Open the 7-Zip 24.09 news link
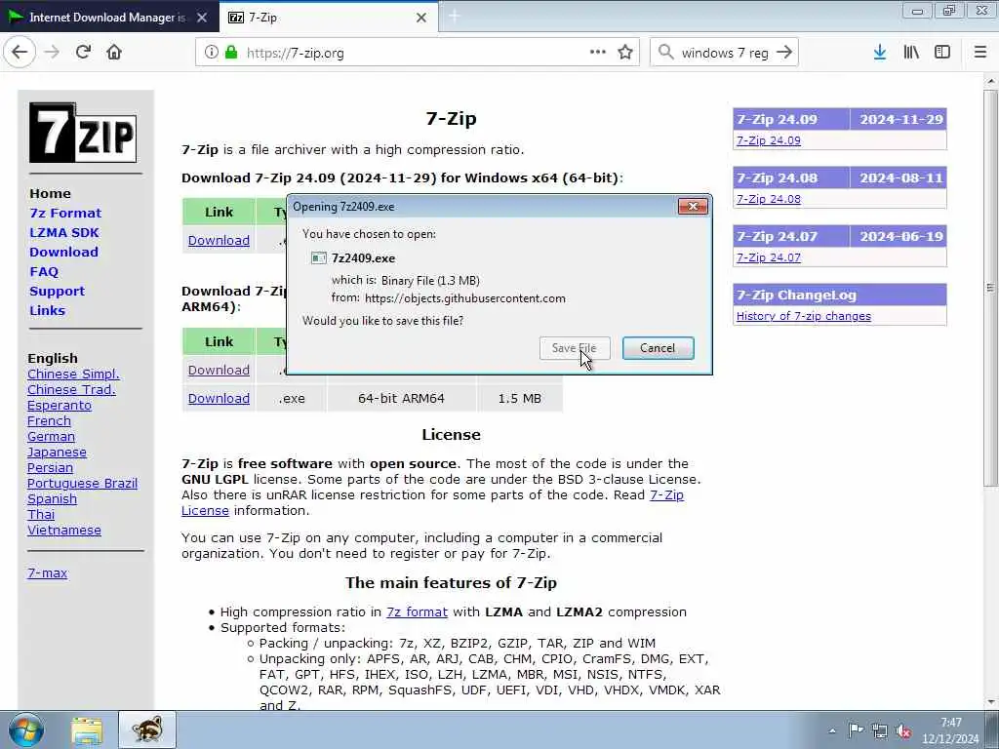 (769, 140)
